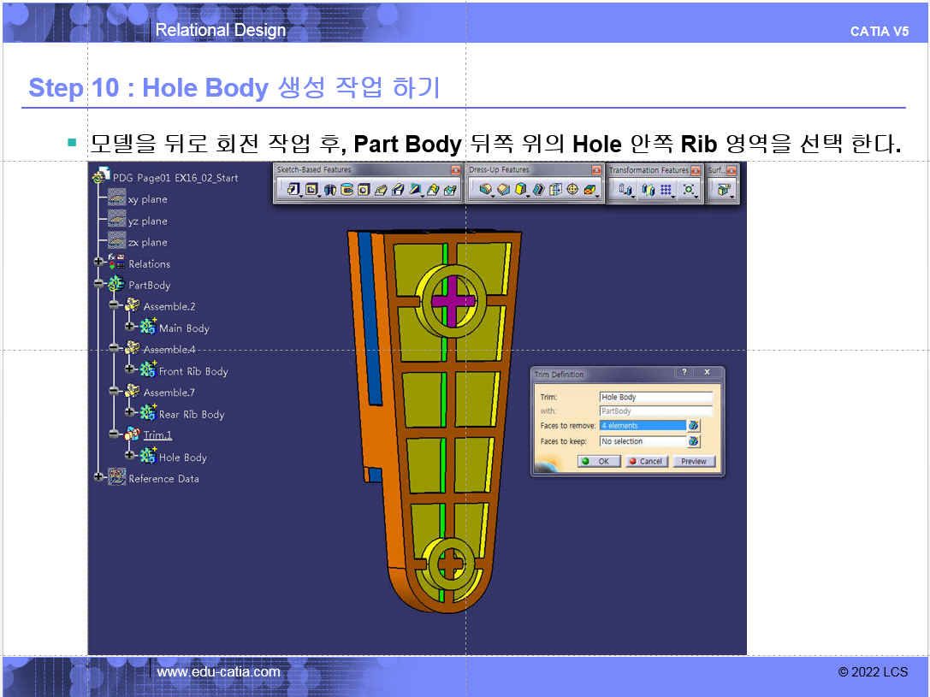Screen dimensions: 930x697
Task: Click the Faces to keep selection field
Action: (643, 441)
